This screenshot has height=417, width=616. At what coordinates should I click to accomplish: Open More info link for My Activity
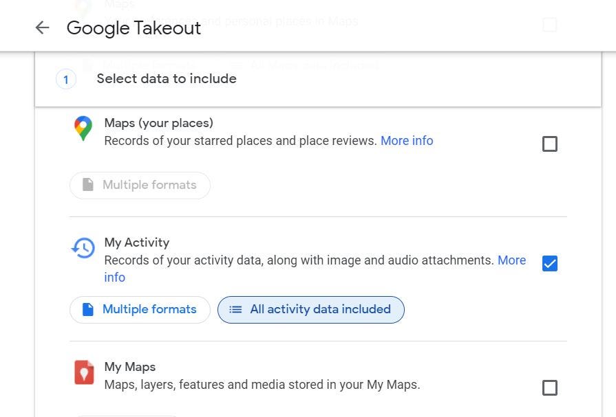click(511, 260)
